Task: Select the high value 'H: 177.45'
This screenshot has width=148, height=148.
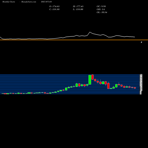Action: 78,7
